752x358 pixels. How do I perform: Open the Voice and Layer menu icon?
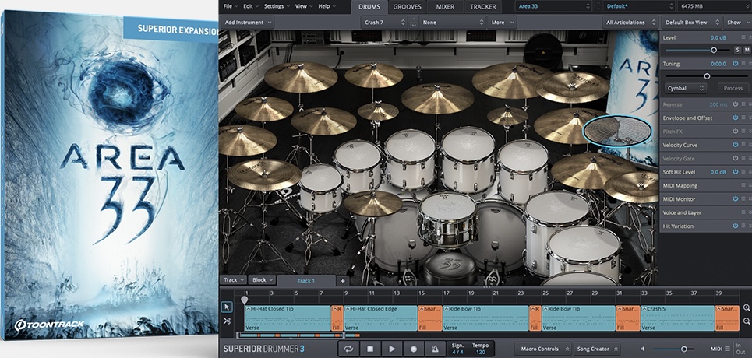coord(743,212)
